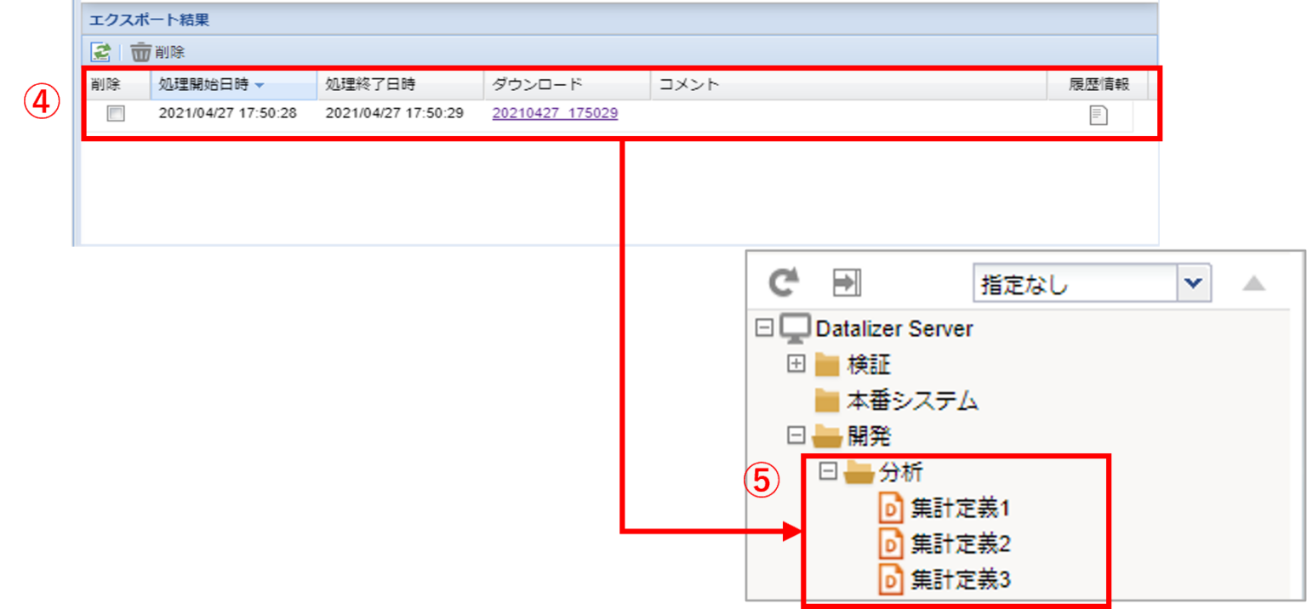Expand the 検証 tree node
1307x609 pixels.
796,363
